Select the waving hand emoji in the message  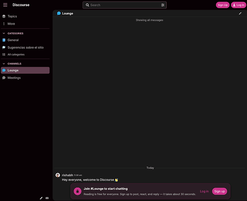116,180
